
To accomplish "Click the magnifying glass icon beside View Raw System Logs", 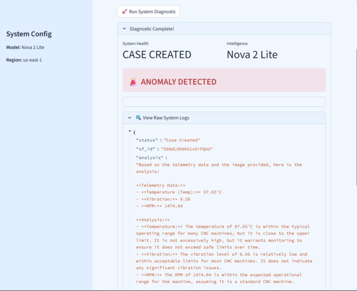I will pyautogui.click(x=138, y=118).
